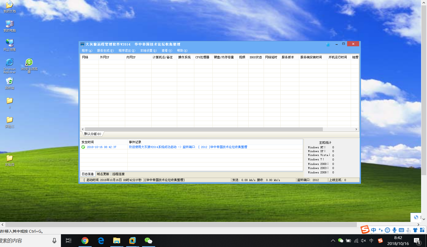Sort by the 外网IP column header

pos(112,57)
